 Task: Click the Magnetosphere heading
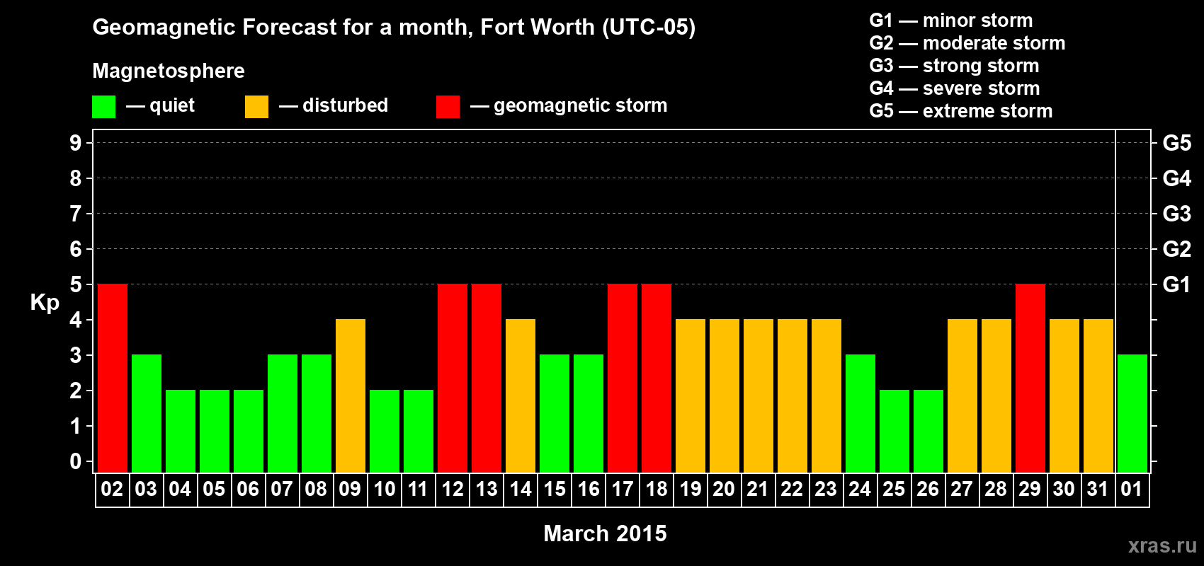[169, 71]
